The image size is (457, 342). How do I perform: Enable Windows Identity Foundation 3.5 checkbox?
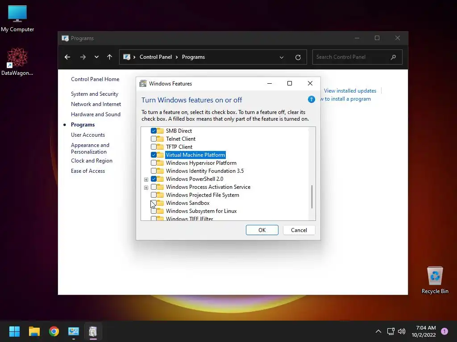(x=154, y=171)
